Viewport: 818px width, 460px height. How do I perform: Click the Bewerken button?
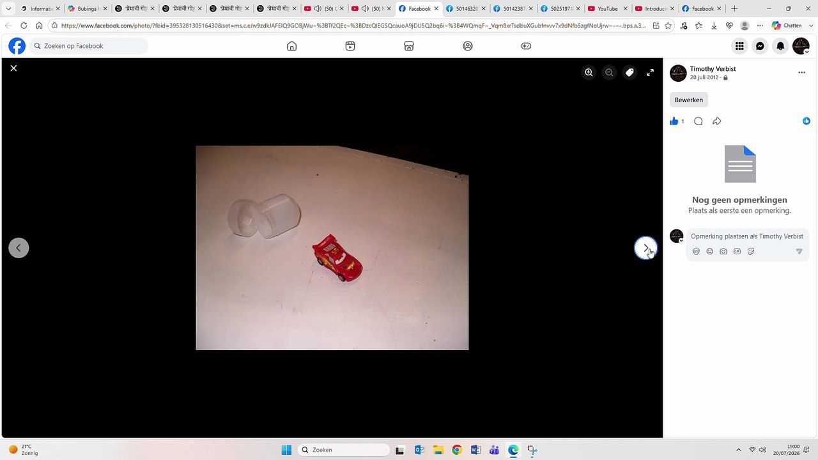[689, 100]
